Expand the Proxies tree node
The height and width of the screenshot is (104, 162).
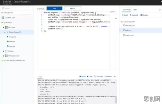coord(4,51)
